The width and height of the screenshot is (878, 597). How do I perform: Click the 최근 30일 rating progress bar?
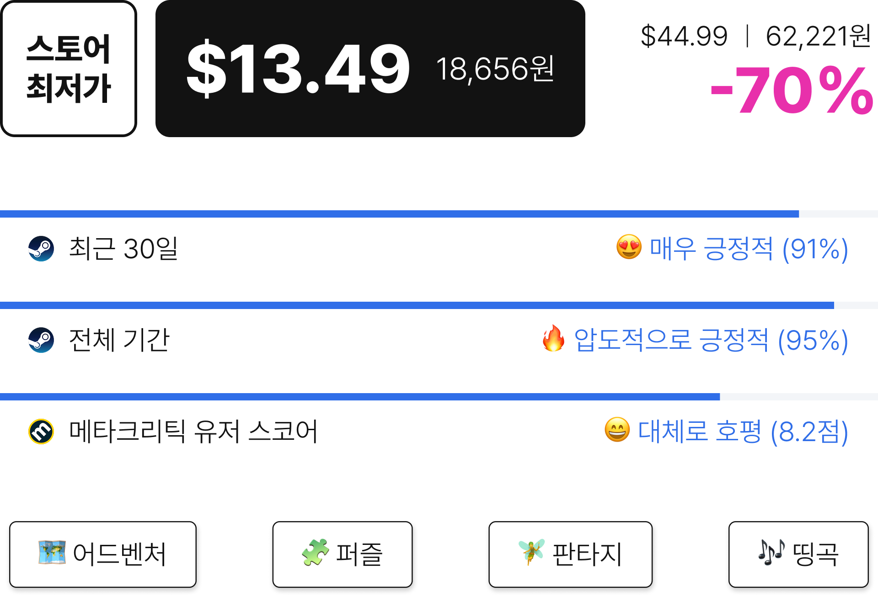pos(439,214)
